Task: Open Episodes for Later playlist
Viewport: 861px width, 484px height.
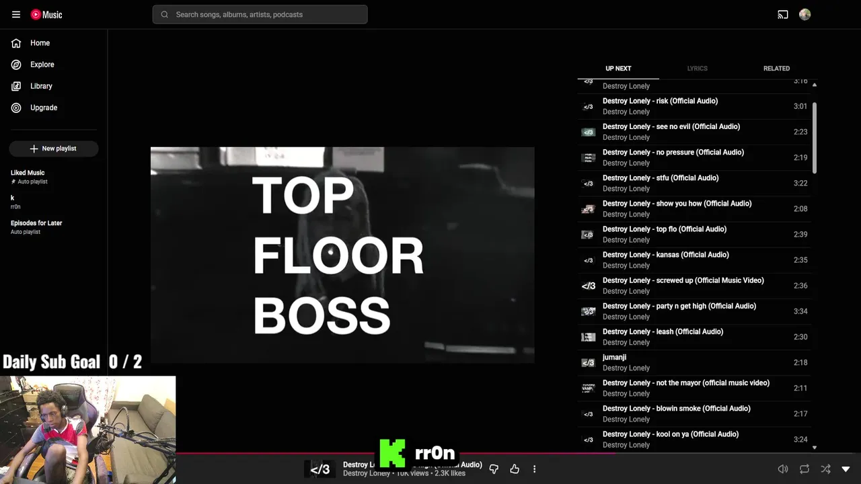Action: tap(54, 227)
